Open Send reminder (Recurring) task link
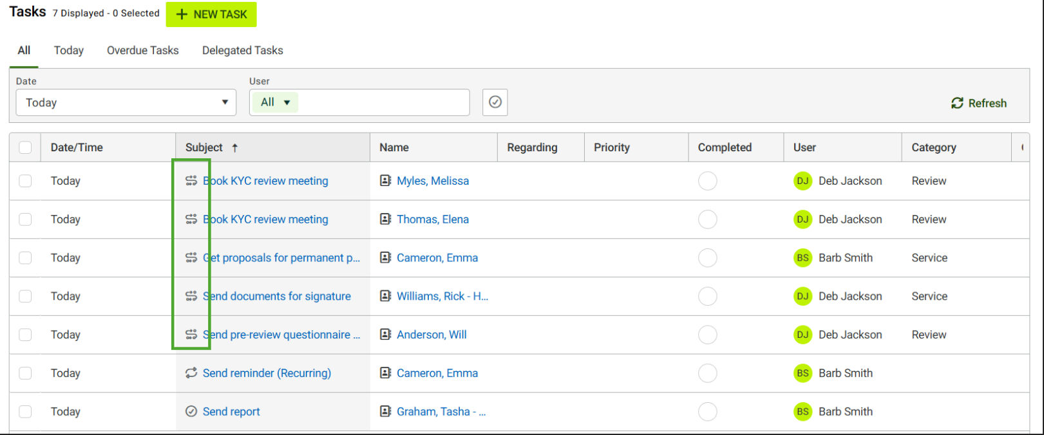This screenshot has width=1044, height=435. [267, 373]
